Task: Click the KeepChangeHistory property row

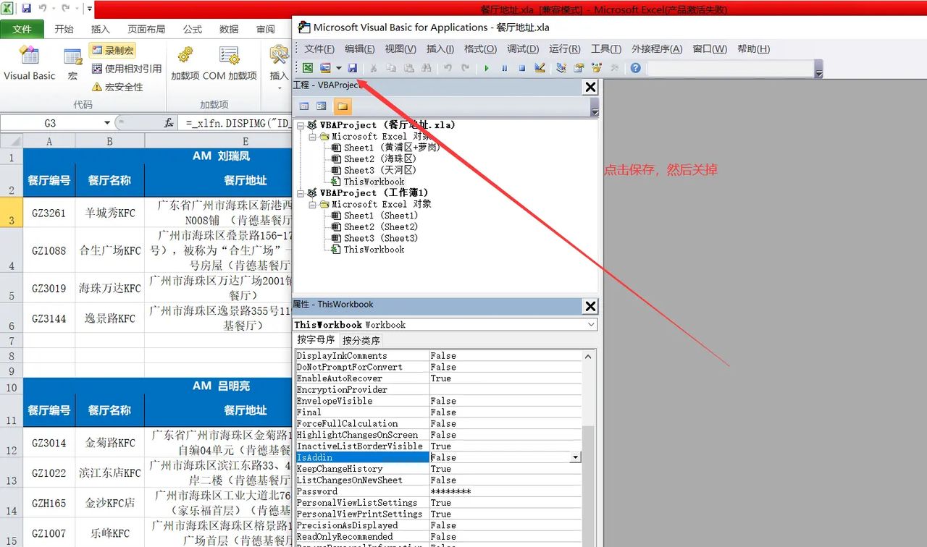Action: (438, 469)
